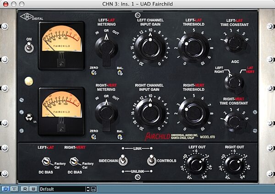The height and width of the screenshot is (194, 275).
Task: Click the Left-Lat Factory Cal label
Action: tap(60, 165)
